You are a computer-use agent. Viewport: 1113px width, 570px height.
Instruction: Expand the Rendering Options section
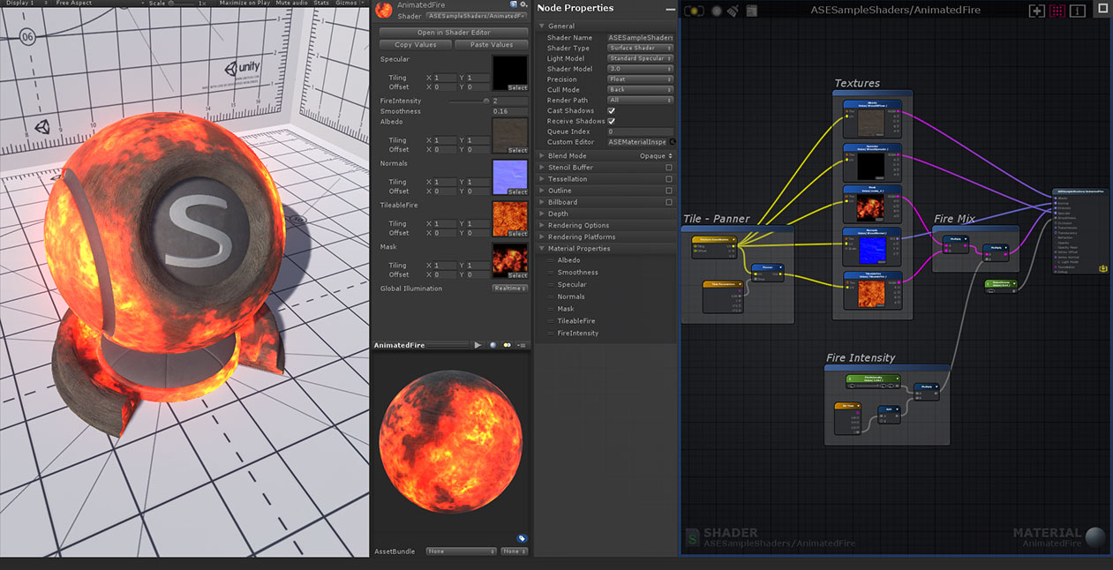click(x=578, y=225)
